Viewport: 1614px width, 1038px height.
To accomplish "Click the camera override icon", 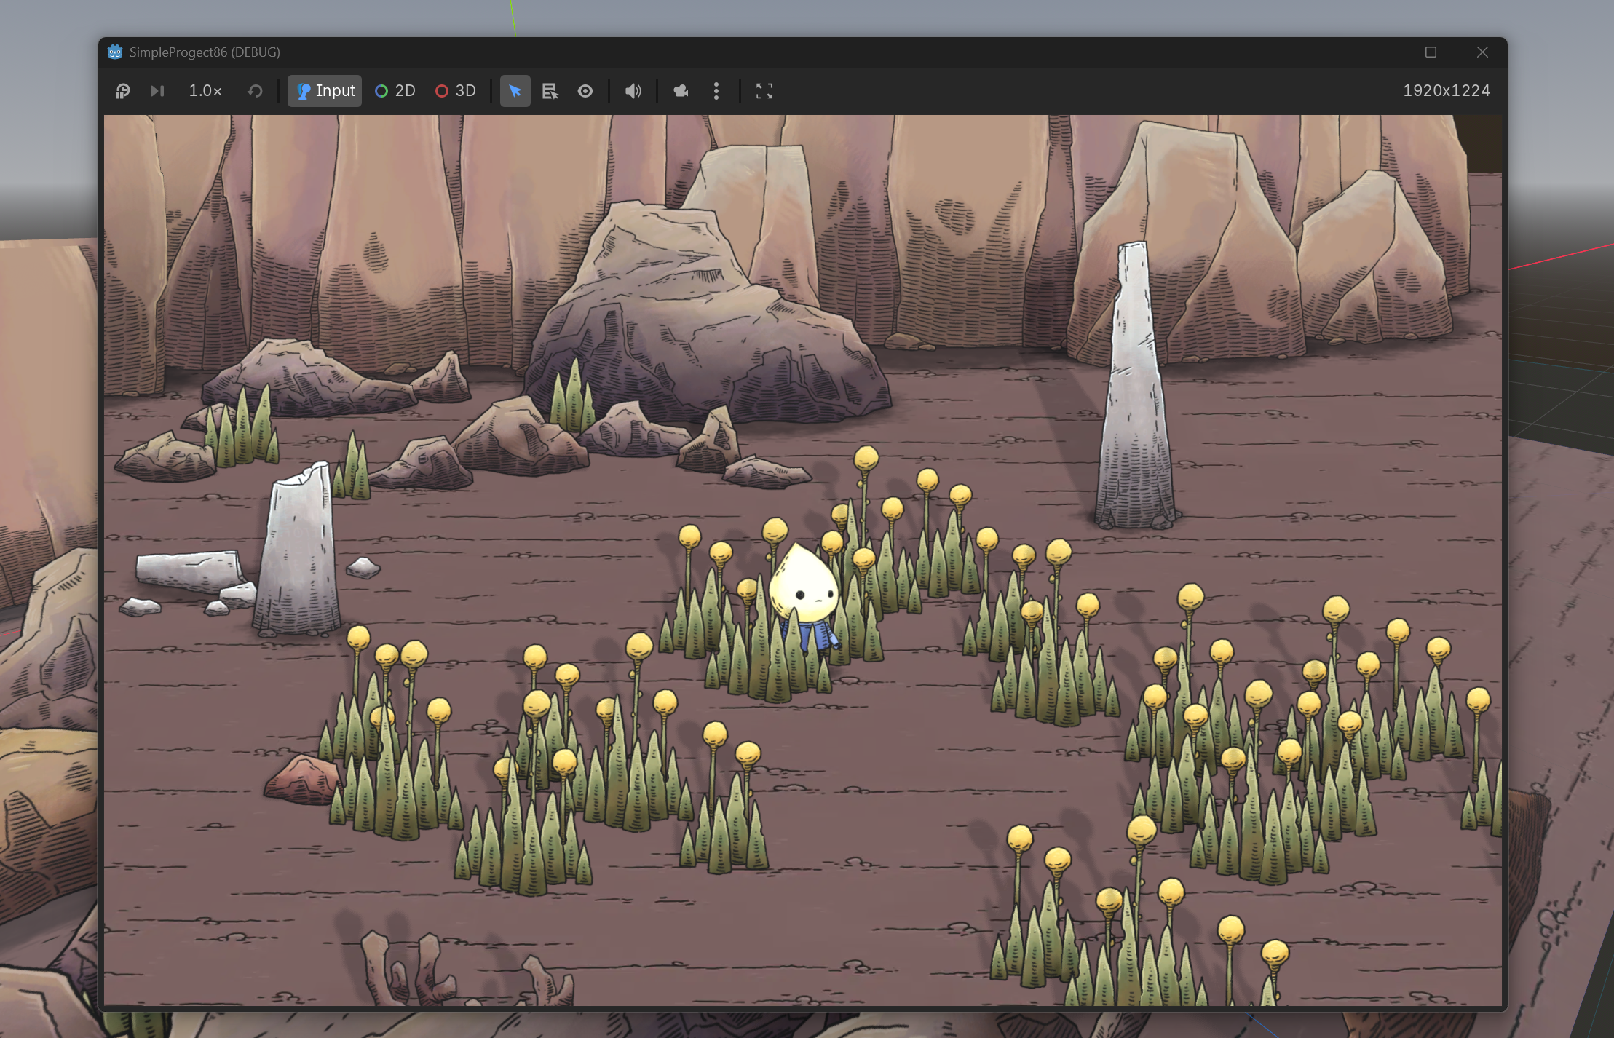I will pyautogui.click(x=681, y=91).
